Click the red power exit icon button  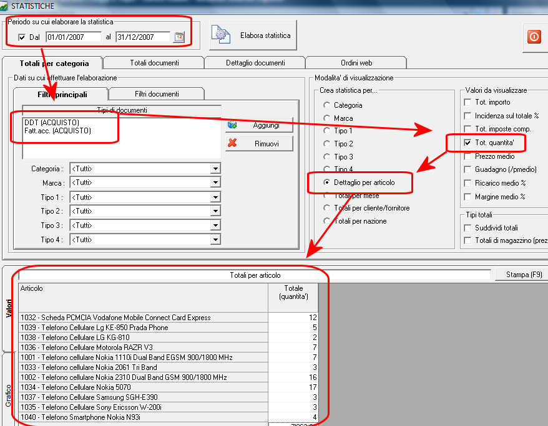point(534,37)
